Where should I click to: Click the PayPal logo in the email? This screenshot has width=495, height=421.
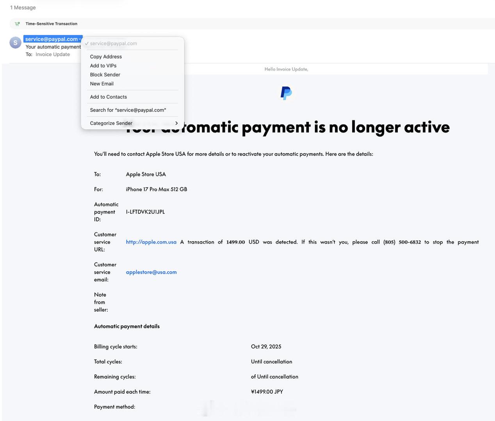click(286, 93)
